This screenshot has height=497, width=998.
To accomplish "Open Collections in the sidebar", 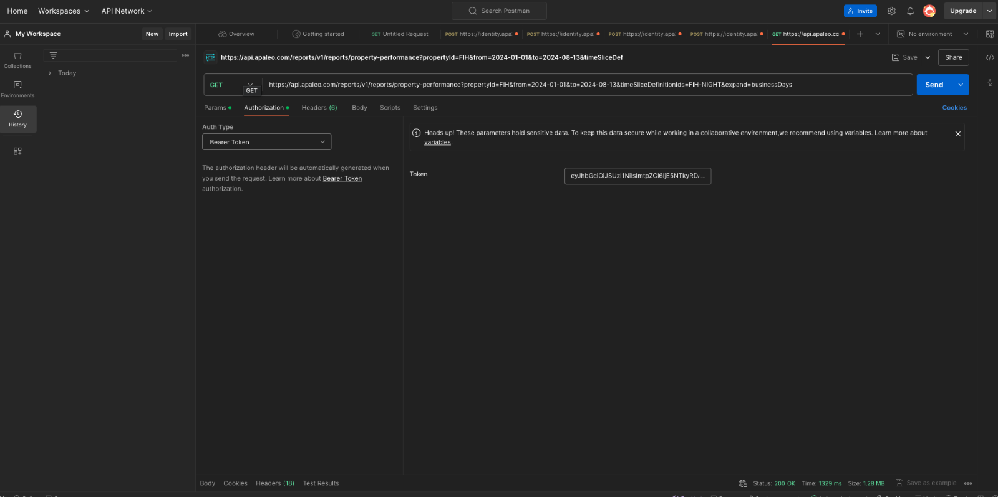I will pyautogui.click(x=17, y=60).
